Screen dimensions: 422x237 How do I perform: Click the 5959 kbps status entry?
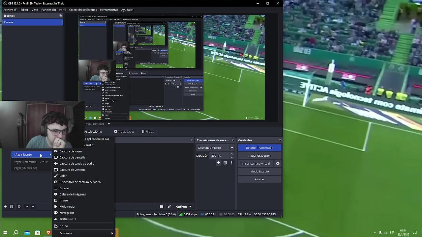coord(188,214)
